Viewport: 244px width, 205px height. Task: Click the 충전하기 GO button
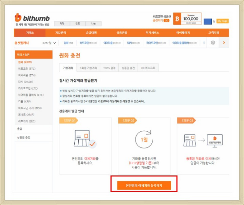pos(161,20)
